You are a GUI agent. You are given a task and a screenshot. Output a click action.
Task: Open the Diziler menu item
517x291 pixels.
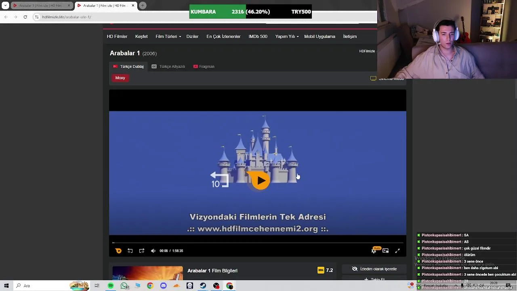[192, 36]
